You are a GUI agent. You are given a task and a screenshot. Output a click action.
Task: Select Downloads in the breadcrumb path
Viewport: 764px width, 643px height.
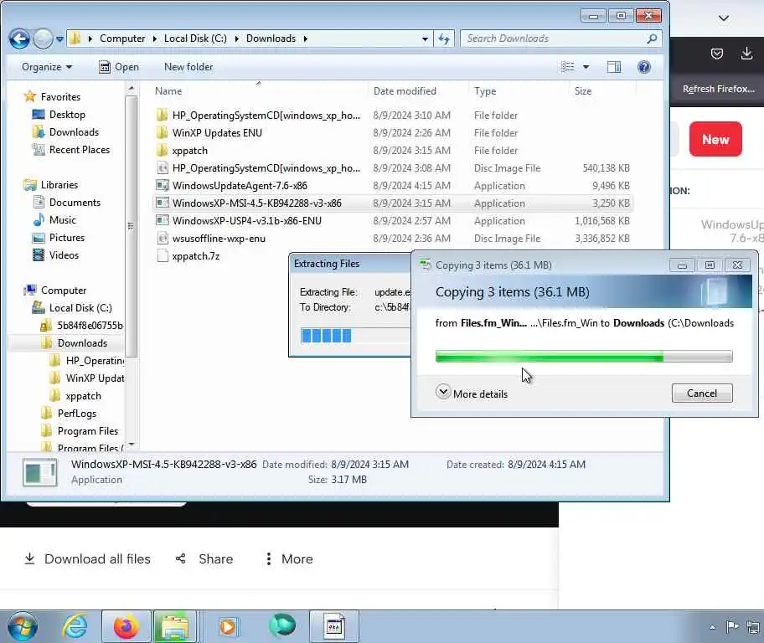tap(271, 39)
